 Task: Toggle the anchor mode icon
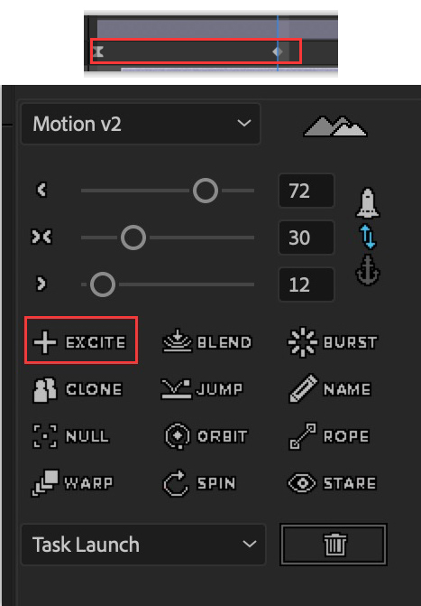click(368, 270)
